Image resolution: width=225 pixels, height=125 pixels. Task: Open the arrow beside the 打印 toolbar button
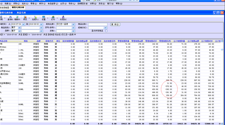click(57, 18)
